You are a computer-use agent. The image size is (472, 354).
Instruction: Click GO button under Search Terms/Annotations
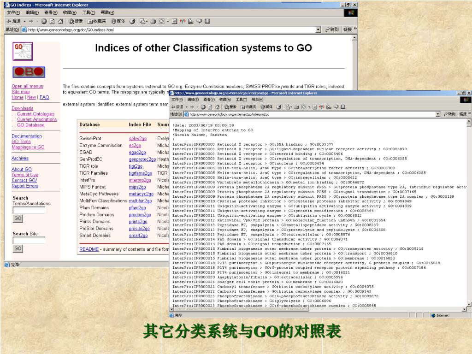[x=18, y=218]
